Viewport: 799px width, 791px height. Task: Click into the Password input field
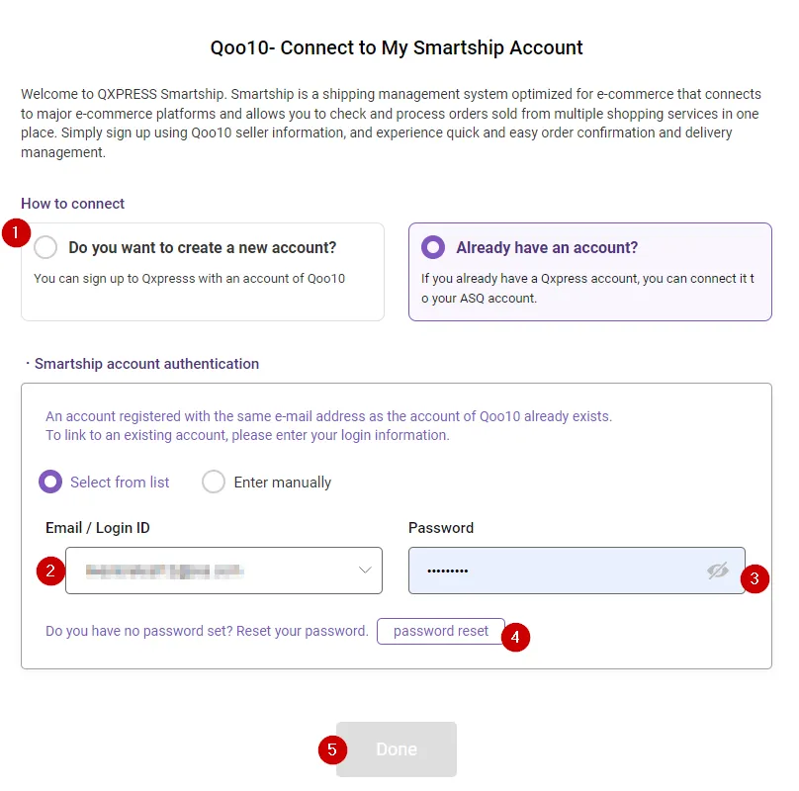tap(554, 571)
